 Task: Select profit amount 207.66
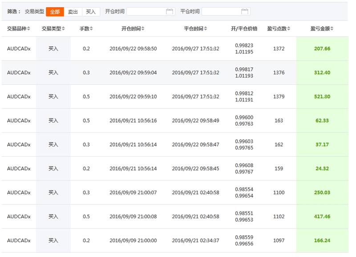(x=322, y=49)
